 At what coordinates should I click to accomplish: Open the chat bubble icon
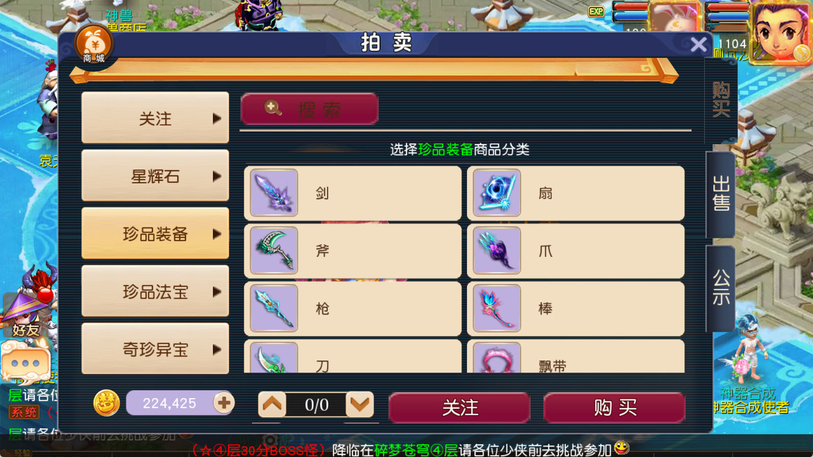pos(25,362)
